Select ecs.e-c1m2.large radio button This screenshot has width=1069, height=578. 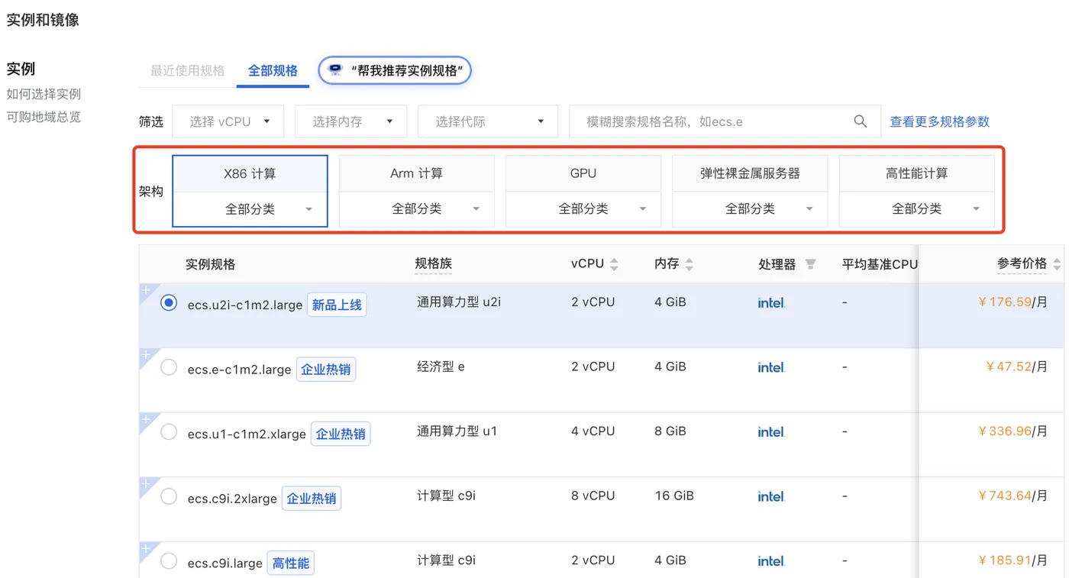click(x=169, y=367)
